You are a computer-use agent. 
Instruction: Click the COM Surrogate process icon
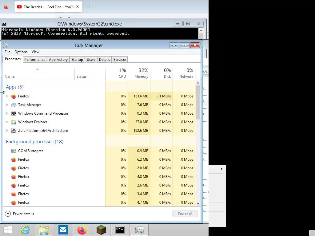(x=14, y=151)
